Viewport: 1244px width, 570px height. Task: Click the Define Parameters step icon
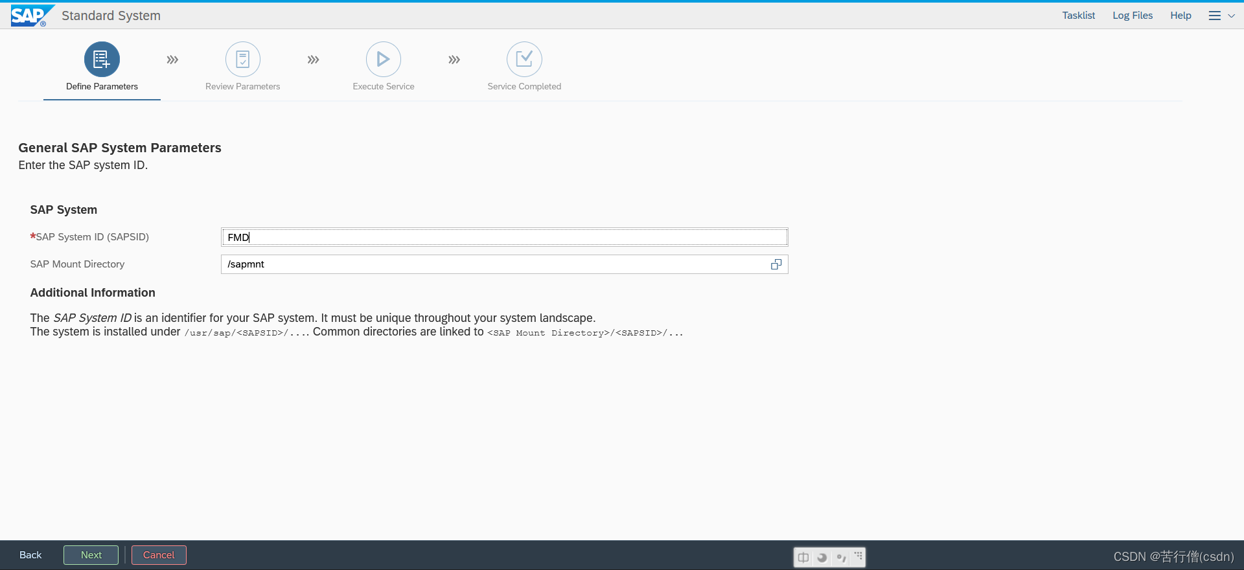coord(102,60)
